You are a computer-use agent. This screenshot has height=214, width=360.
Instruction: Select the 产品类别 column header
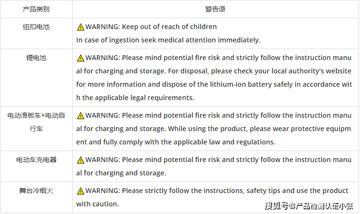click(36, 9)
